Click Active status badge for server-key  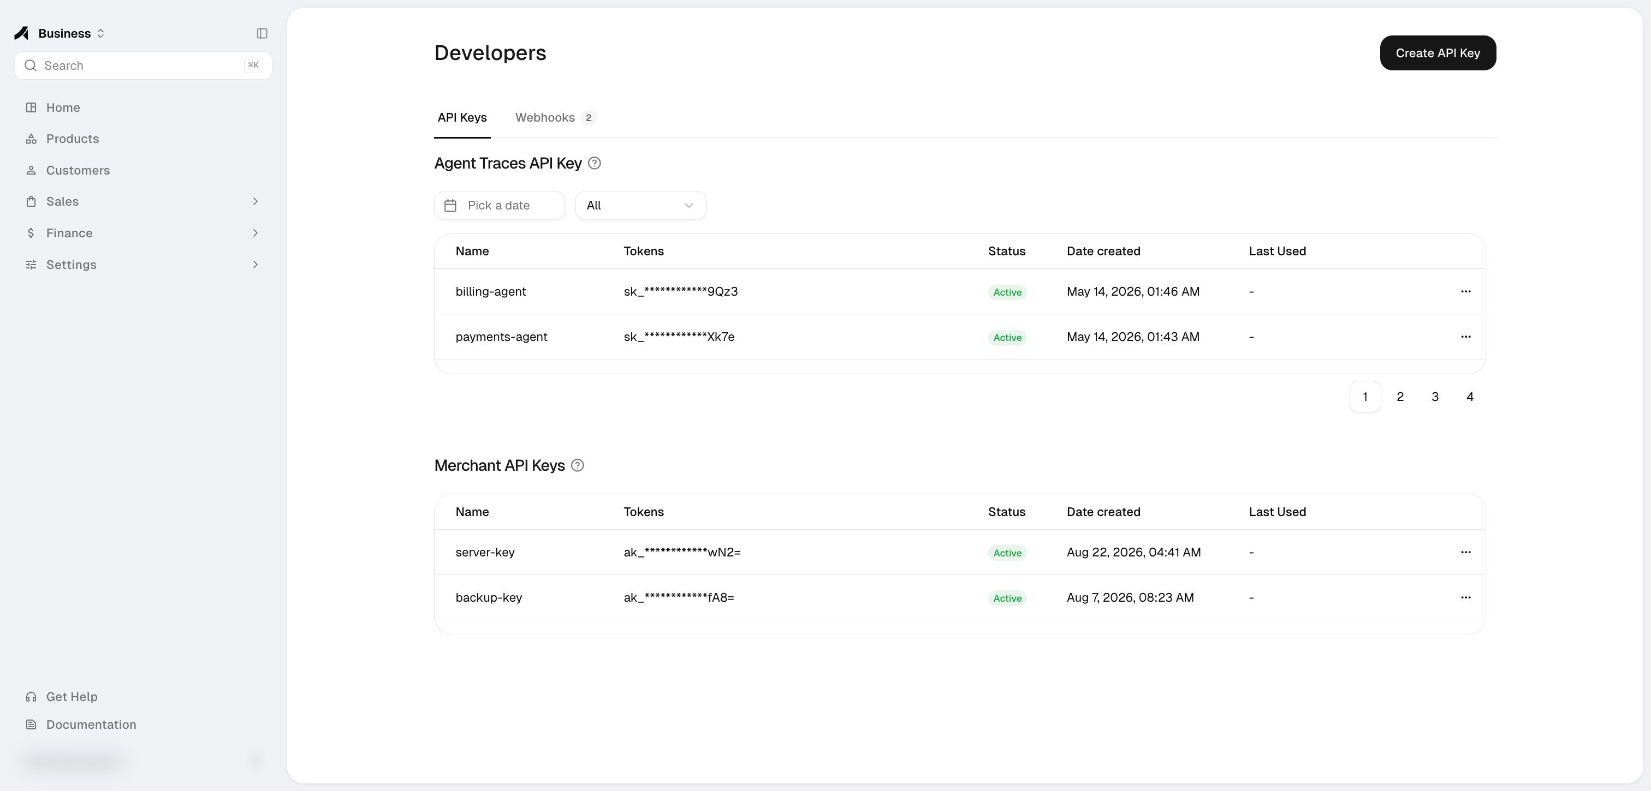click(1007, 553)
